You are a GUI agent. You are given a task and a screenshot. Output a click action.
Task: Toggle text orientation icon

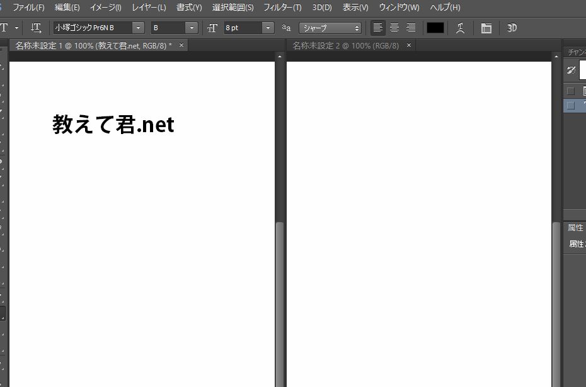coord(36,28)
